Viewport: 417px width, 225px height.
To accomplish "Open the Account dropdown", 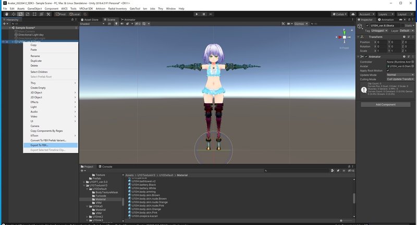I will click(366, 14).
